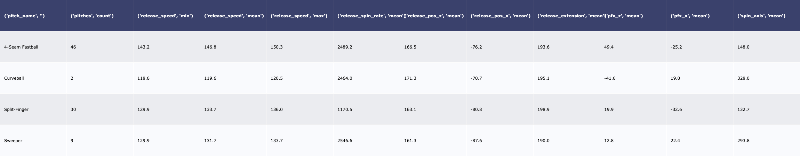Click release_pos_z value 166.5

[x=410, y=47]
